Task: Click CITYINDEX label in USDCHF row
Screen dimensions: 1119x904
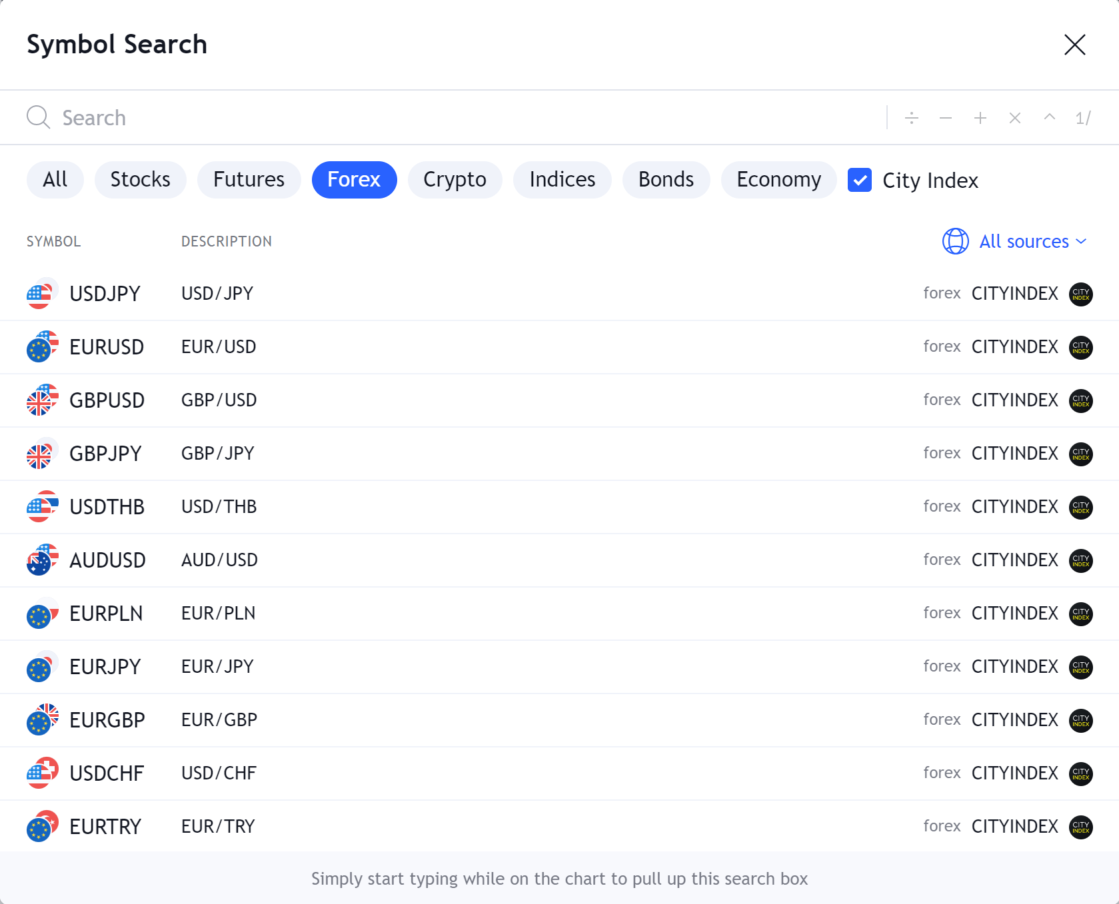Action: pos(1015,773)
